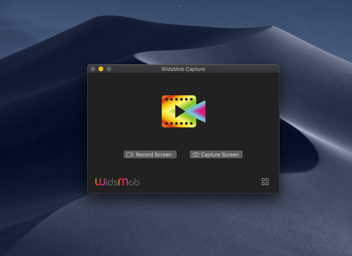Open the four-squares grid icon
Screen dimensions: 352x256
(x=265, y=182)
